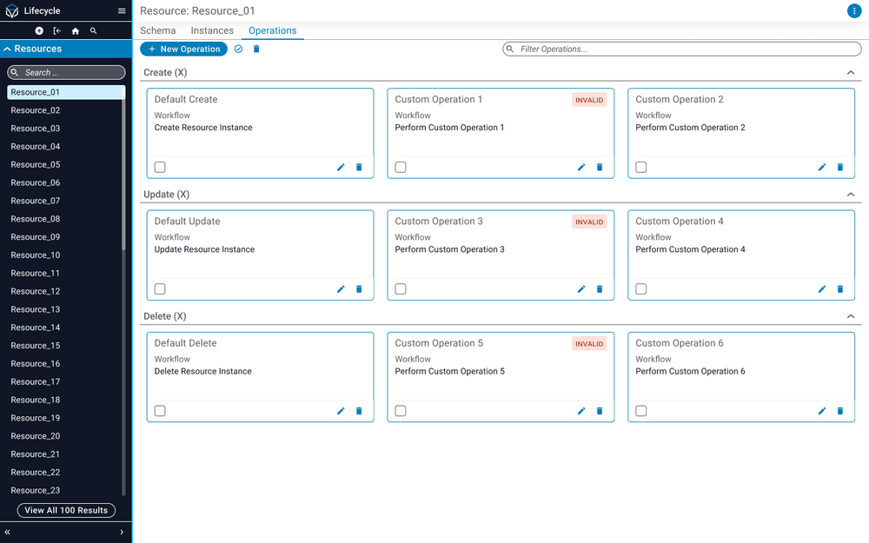Check the Default Delete card checkbox

point(160,411)
